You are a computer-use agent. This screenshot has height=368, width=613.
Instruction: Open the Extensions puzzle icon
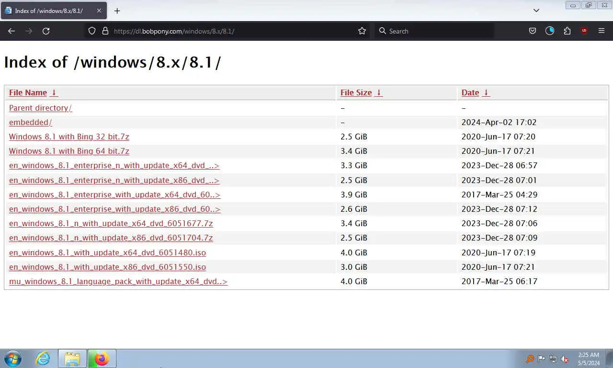click(x=567, y=31)
